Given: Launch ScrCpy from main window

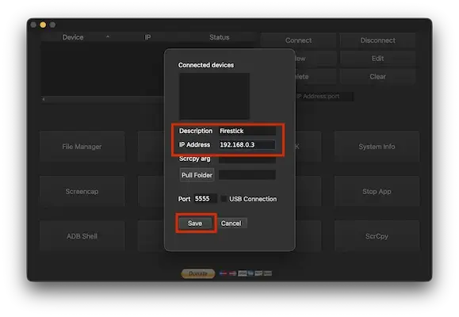Looking at the screenshot, I should pos(377,236).
